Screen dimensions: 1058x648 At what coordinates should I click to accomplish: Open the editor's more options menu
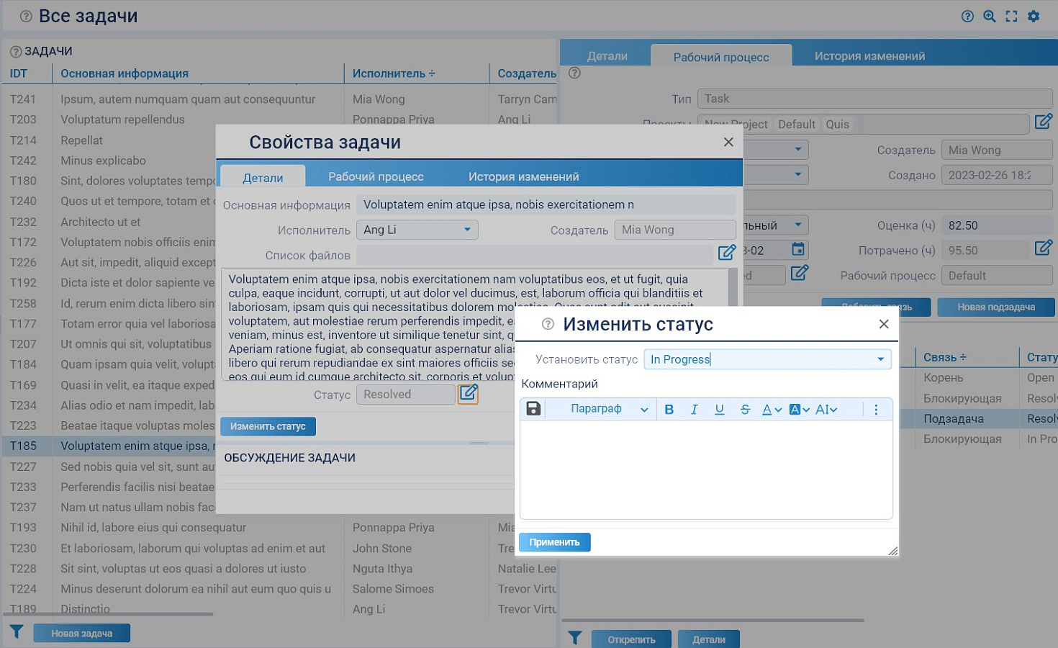point(876,410)
